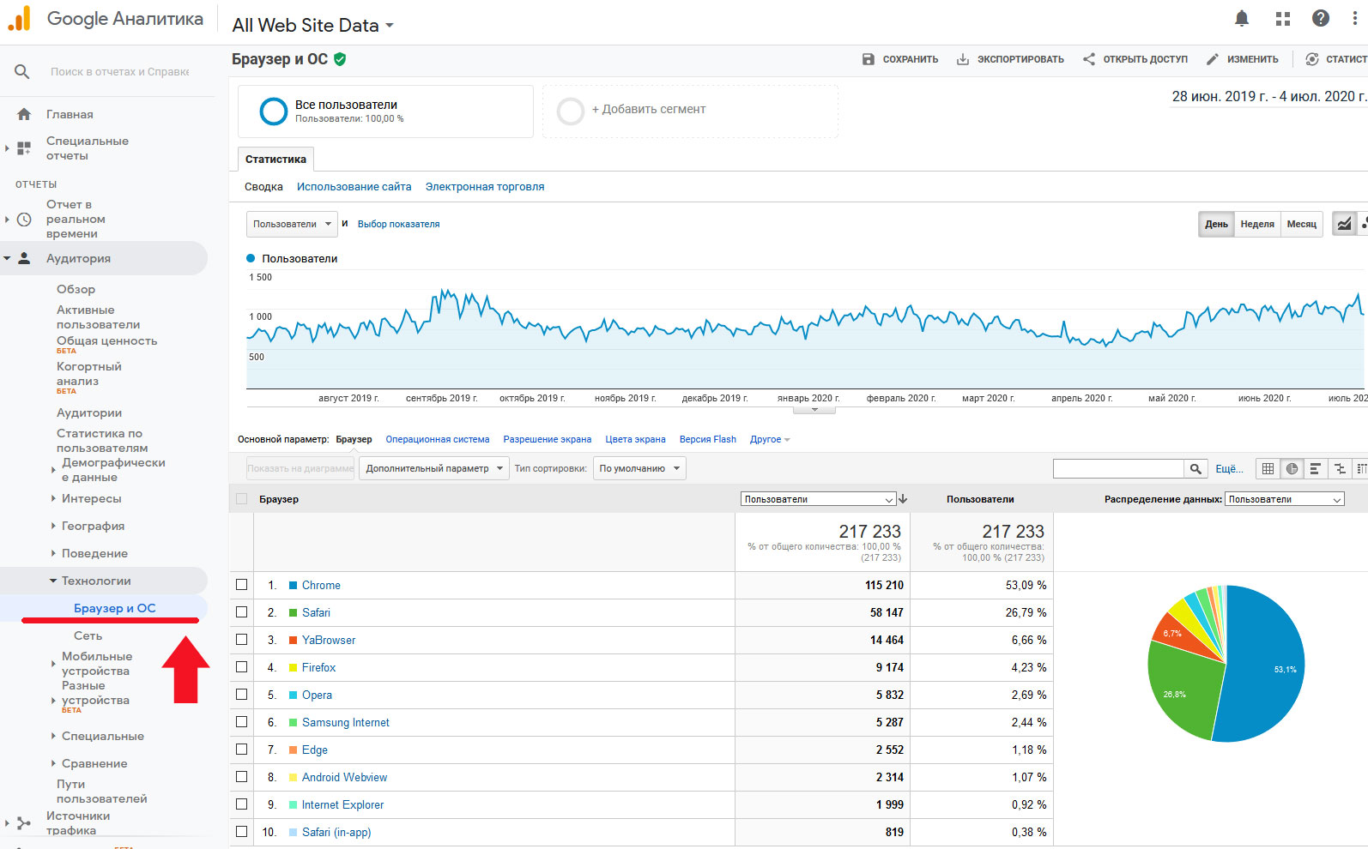Tick the checkbox for Opera row

tap(242, 695)
